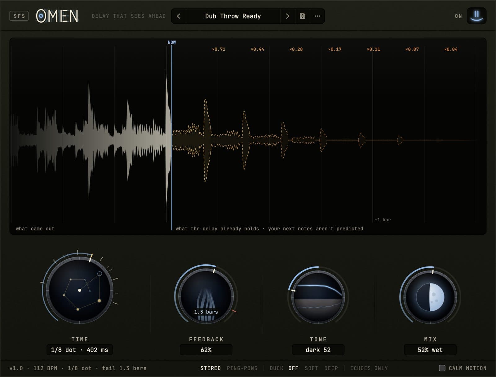Click the ×0.07 echo marker
The height and width of the screenshot is (377, 496).
click(x=412, y=49)
